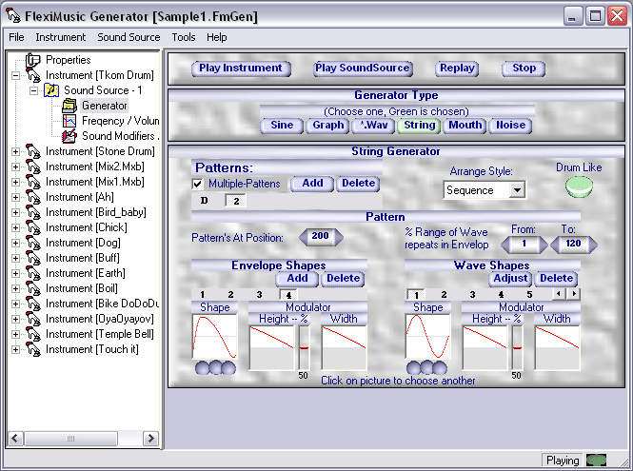Choose the Noise generator type

point(510,125)
